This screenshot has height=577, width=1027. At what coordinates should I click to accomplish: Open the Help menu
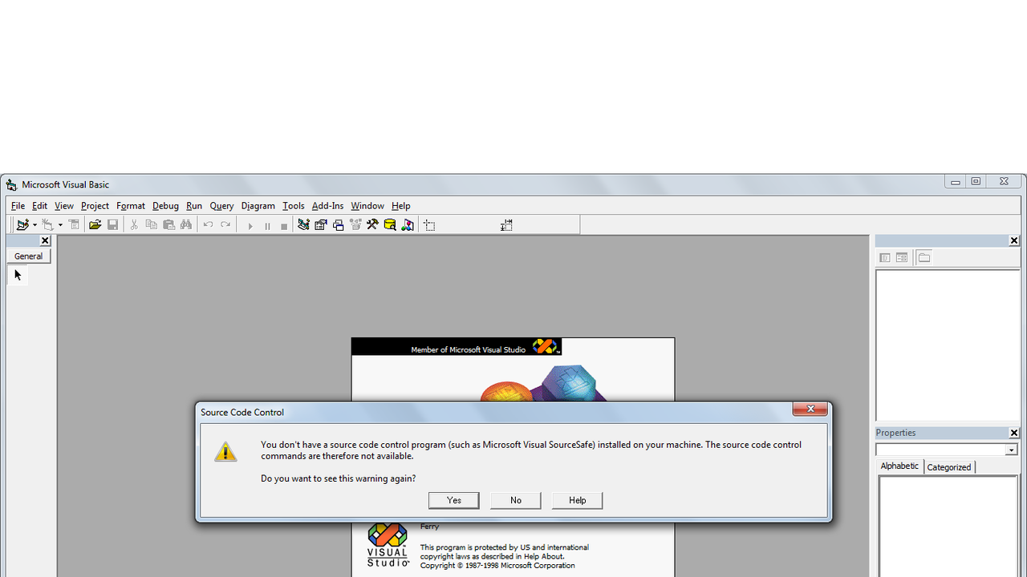(401, 206)
